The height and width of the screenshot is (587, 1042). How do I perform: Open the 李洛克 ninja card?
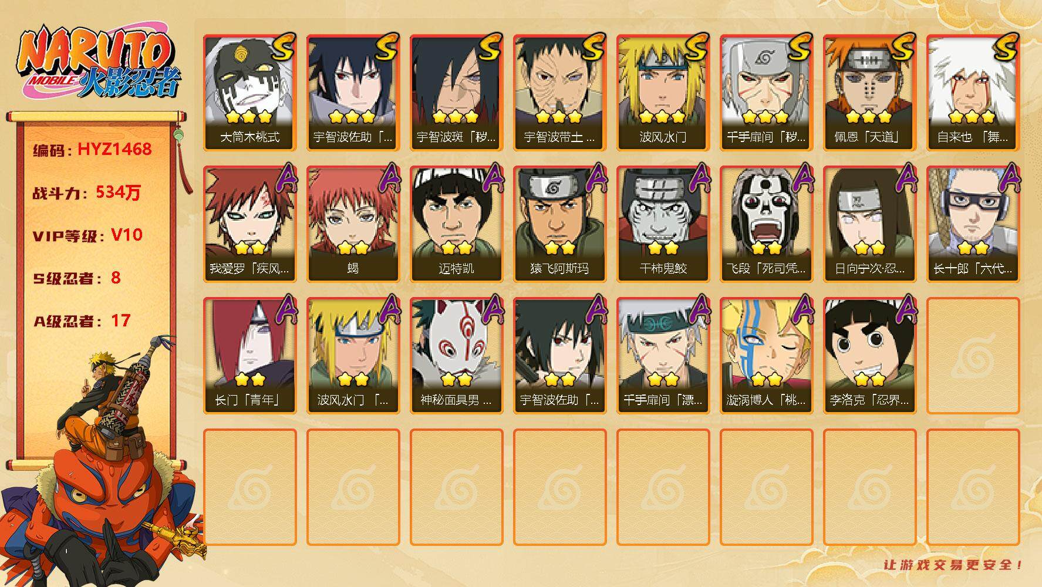(x=870, y=356)
